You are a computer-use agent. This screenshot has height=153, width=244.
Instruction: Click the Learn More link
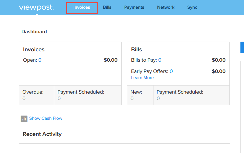[x=142, y=77]
